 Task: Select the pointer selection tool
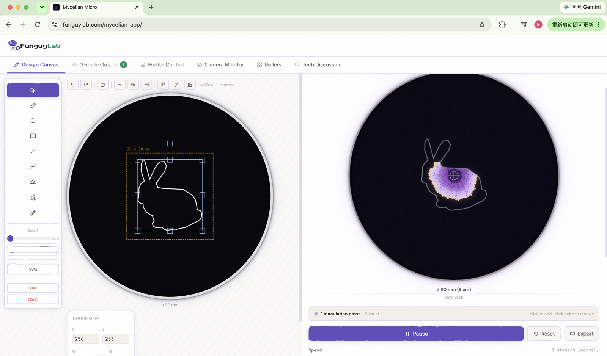(x=33, y=90)
